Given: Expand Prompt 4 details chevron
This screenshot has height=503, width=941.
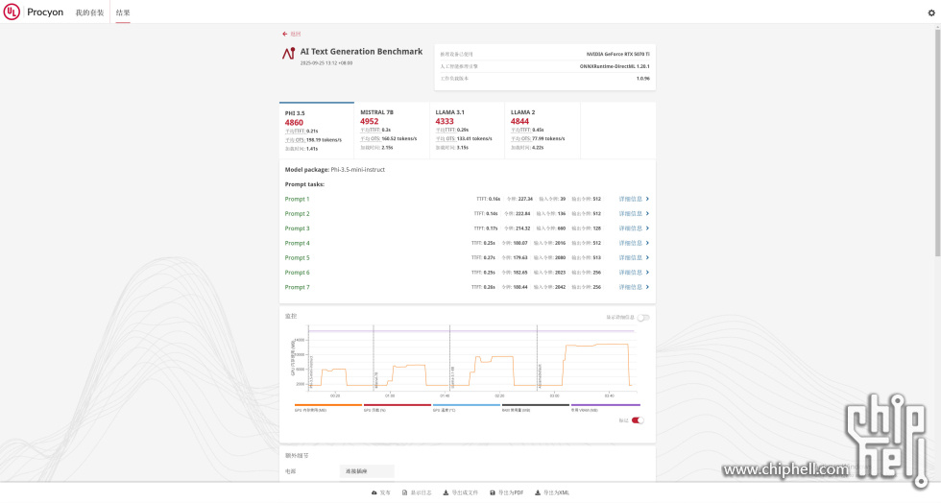Looking at the screenshot, I should coord(647,243).
